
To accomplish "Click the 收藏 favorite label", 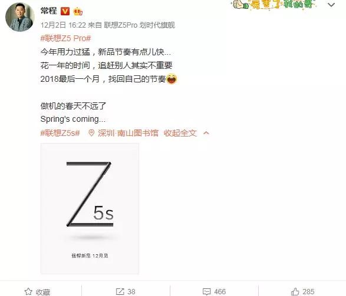I will (43, 292).
